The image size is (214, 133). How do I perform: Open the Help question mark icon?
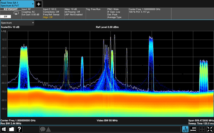19,129
